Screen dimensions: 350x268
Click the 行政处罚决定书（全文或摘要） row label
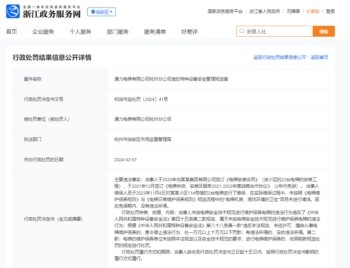point(53,219)
